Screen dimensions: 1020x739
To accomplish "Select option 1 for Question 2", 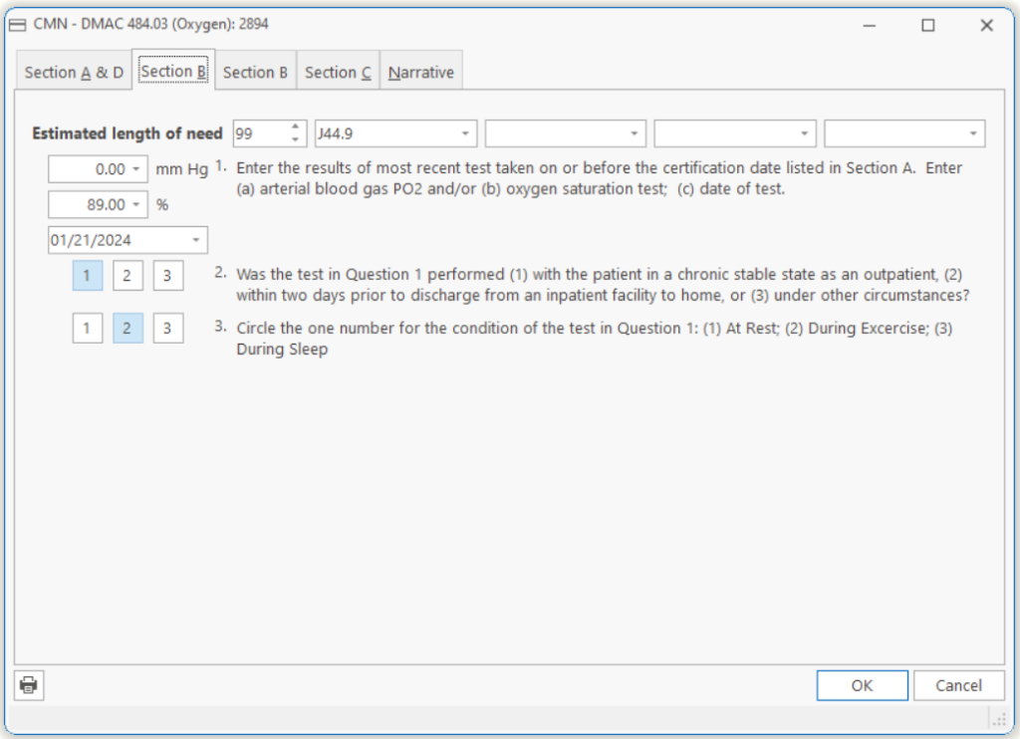I will pyautogui.click(x=87, y=276).
